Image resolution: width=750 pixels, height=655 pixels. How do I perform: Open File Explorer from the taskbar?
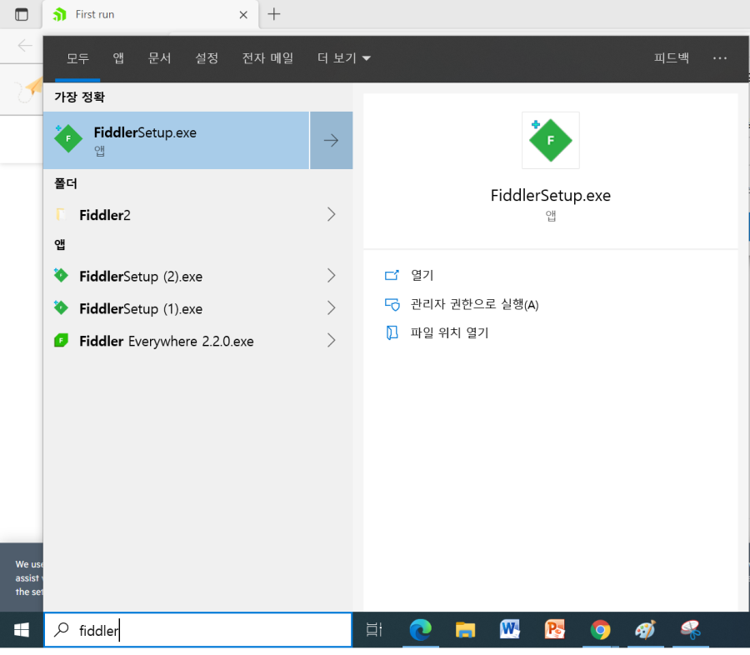(465, 630)
